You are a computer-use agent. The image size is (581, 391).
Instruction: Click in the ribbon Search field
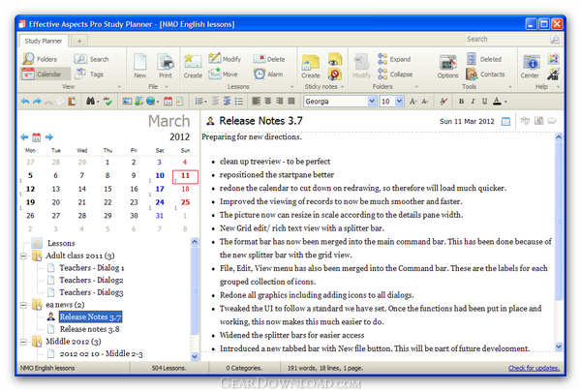[x=506, y=40]
